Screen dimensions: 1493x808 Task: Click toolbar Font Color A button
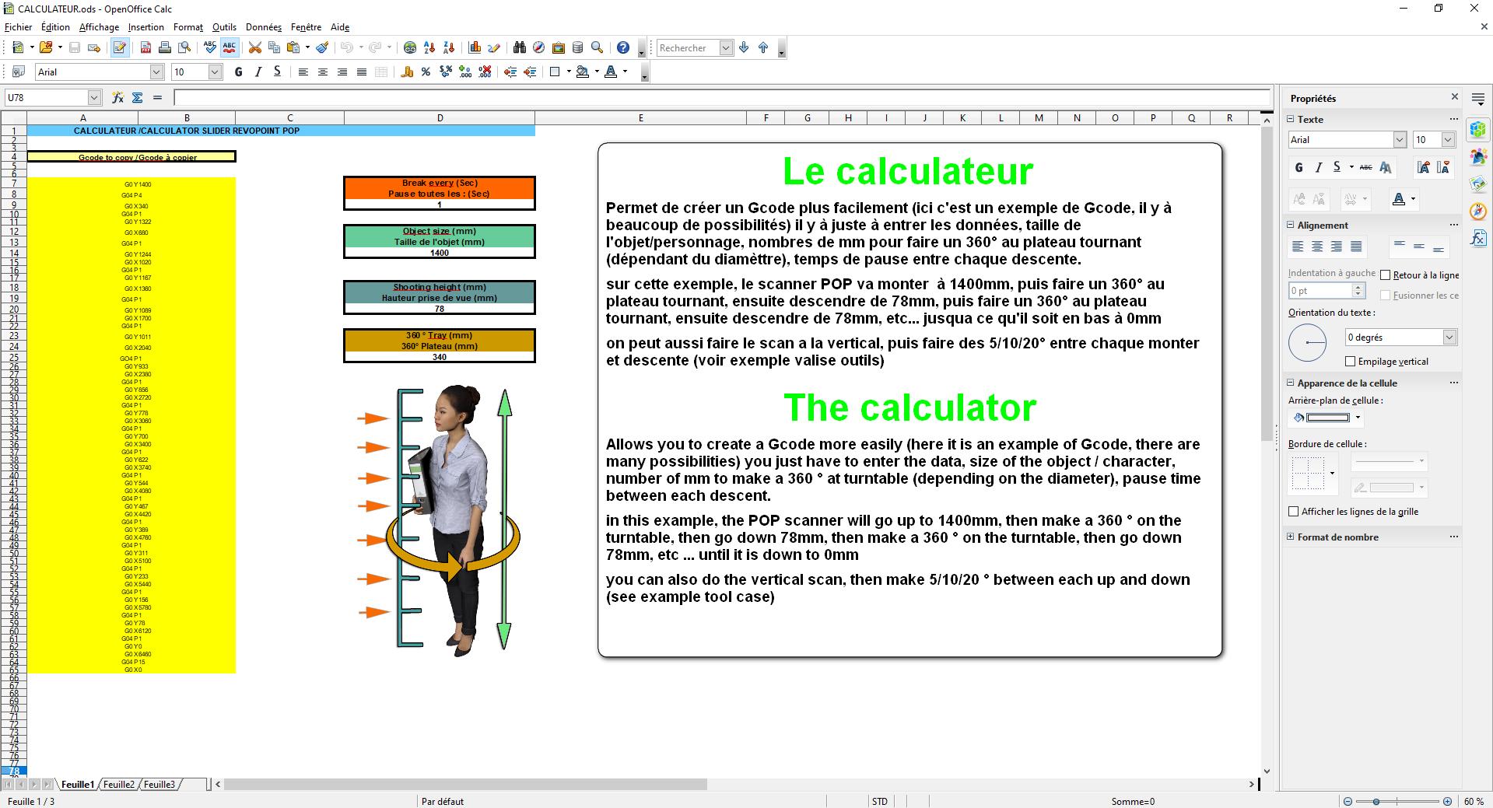pos(612,72)
